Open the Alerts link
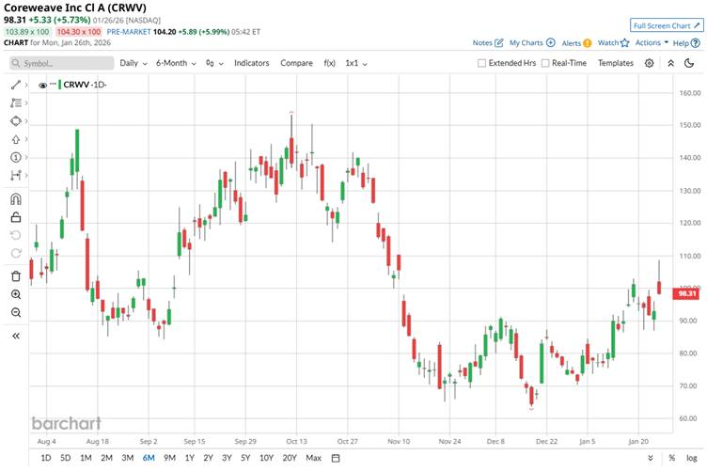 coord(576,43)
